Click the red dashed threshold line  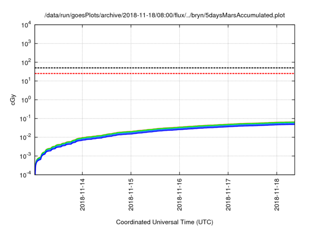tap(165, 73)
